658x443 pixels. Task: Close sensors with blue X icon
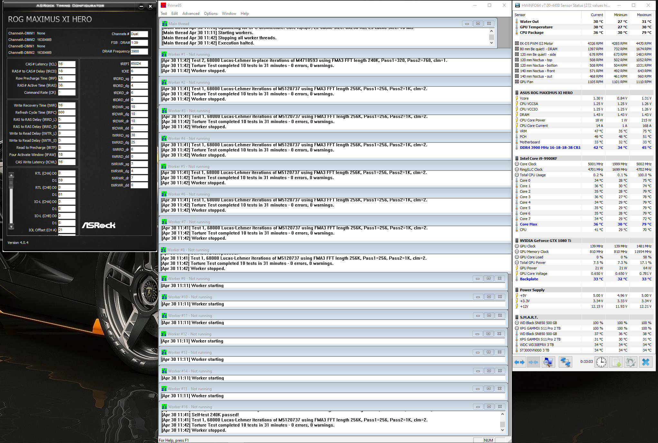pyautogui.click(x=646, y=362)
